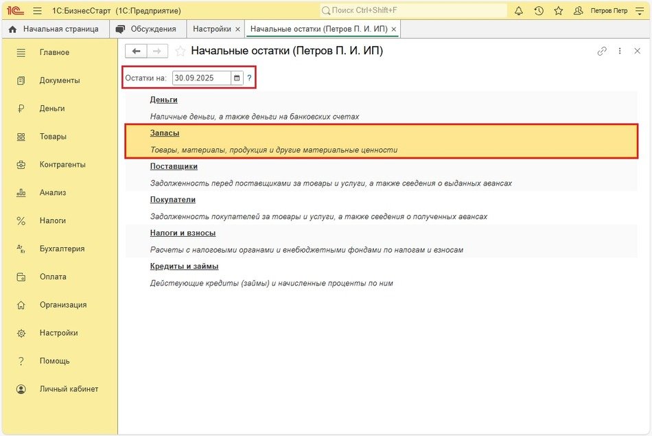The width and height of the screenshot is (652, 436).
Task: Click the search field in the title bar
Action: click(413, 11)
